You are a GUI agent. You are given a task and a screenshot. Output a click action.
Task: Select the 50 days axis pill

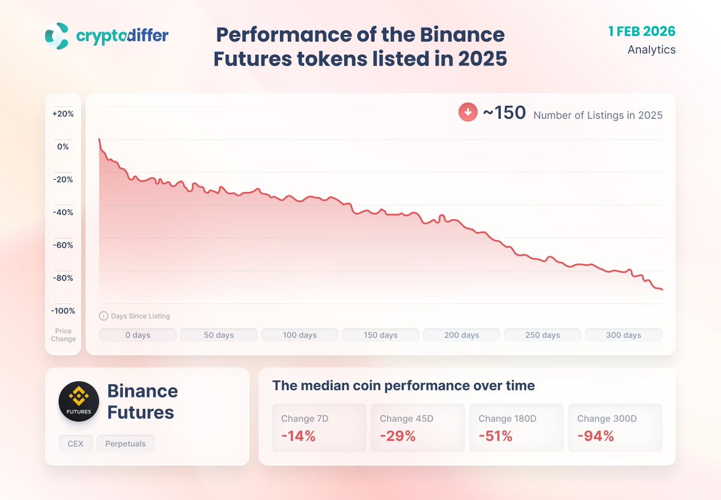[219, 335]
